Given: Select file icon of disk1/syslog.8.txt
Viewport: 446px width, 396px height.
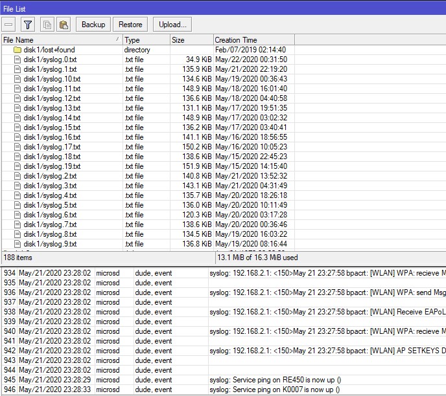Looking at the screenshot, I should point(18,234).
